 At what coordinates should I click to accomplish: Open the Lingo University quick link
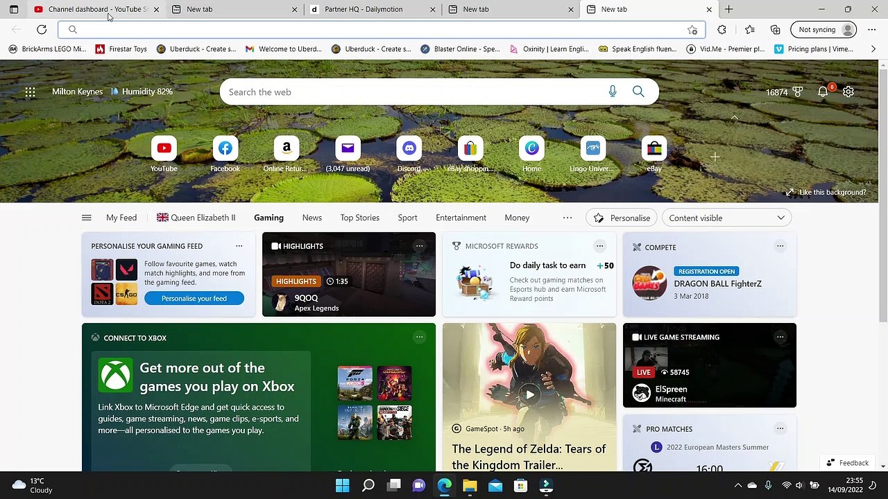592,155
